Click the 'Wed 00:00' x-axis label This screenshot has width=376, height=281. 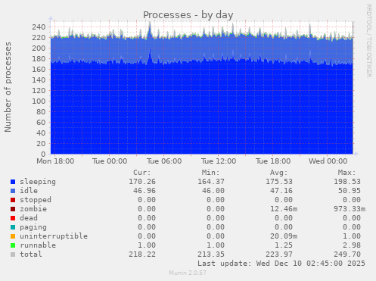[x=328, y=161]
